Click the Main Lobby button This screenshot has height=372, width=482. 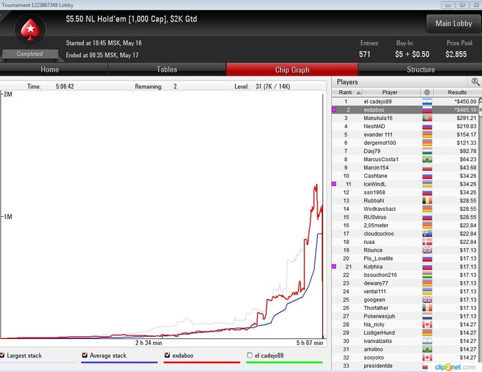tap(453, 23)
